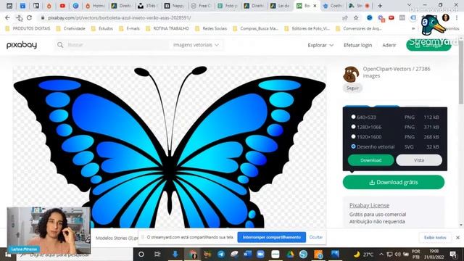Show hidden system tray icons chevron
Viewport: 464px width, 261px height.
tap(381, 254)
